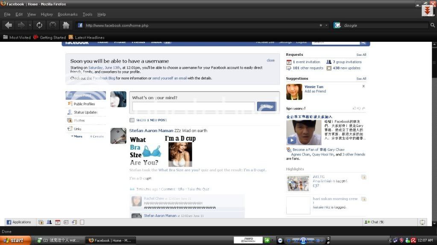Open the Help menu
The height and width of the screenshot is (245, 437).
(101, 14)
